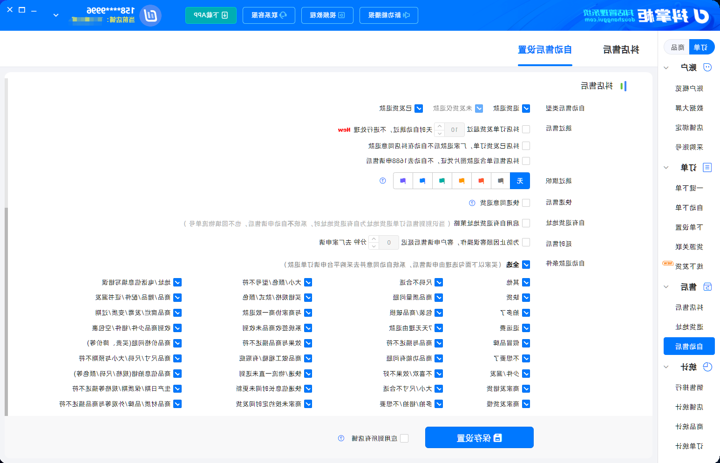
Task: Open 线下发货 in the sidebar
Action: coord(689,266)
